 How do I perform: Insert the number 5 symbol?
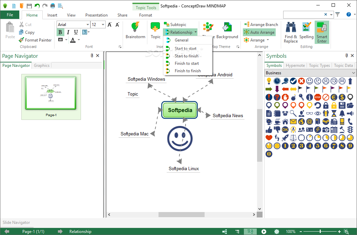click(318, 146)
